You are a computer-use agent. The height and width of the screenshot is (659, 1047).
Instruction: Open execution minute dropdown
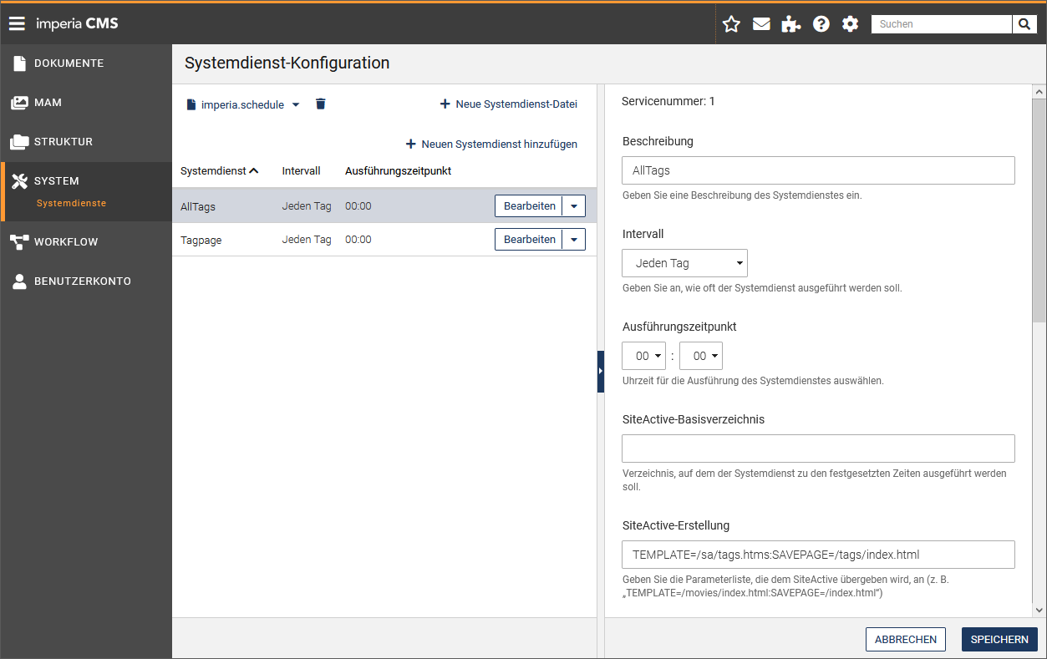(x=701, y=356)
